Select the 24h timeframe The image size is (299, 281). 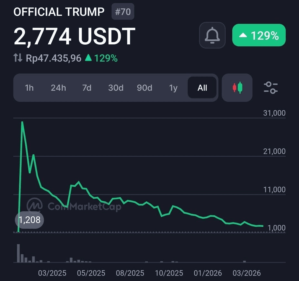coord(58,88)
